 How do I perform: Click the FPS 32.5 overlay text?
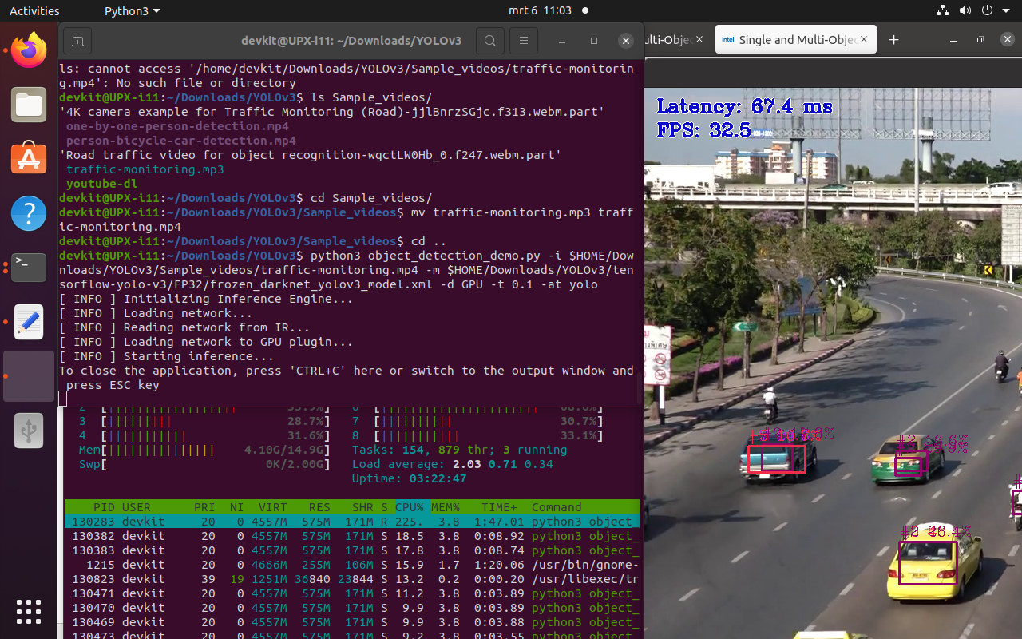point(704,129)
